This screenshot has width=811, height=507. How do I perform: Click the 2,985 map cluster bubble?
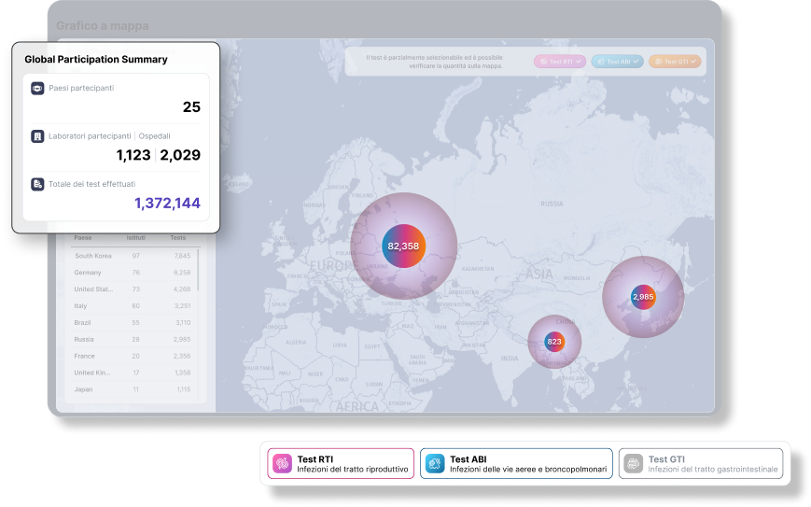643,297
